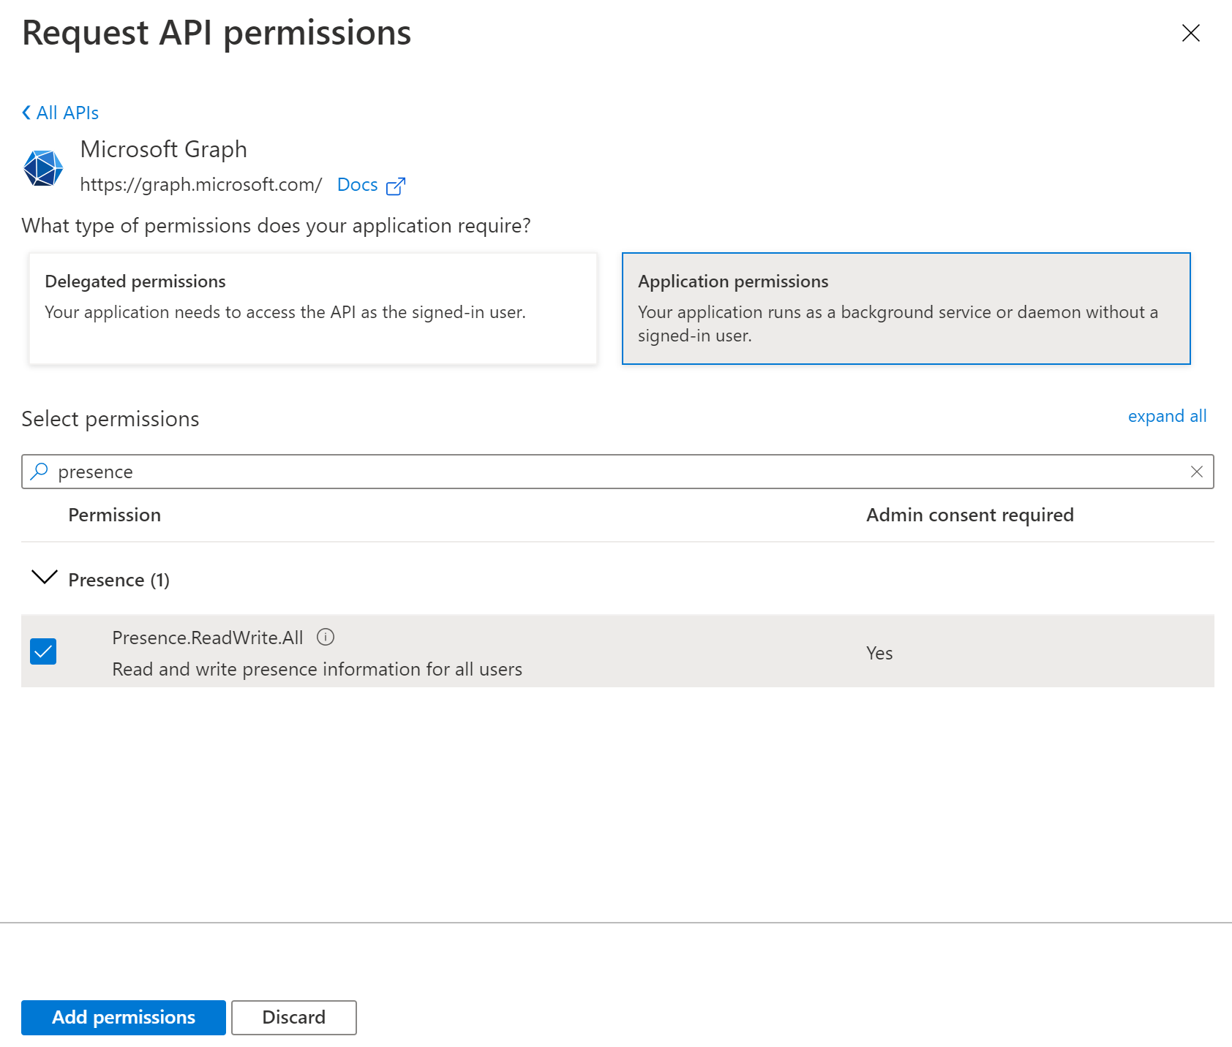Image resolution: width=1232 pixels, height=1047 pixels.
Task: Click the external link icon beside Docs
Action: (396, 186)
